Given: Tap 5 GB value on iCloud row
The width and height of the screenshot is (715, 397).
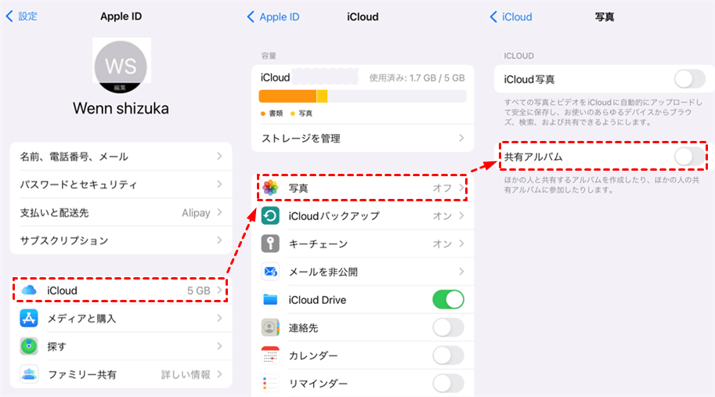Looking at the screenshot, I should [x=199, y=291].
